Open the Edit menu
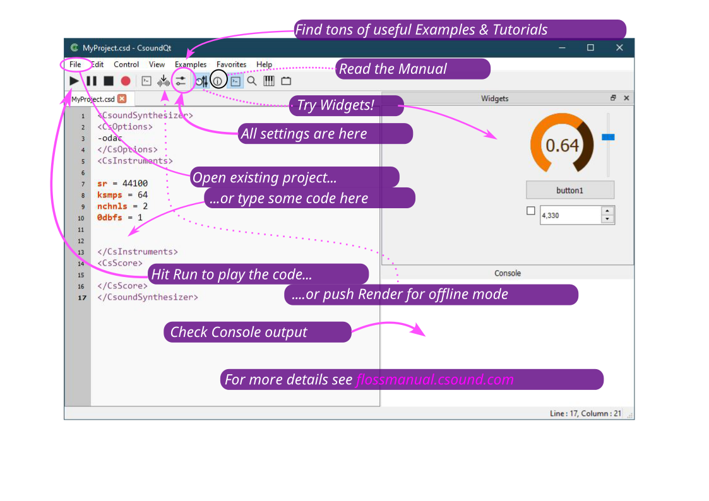This screenshot has width=709, height=501. pos(97,64)
